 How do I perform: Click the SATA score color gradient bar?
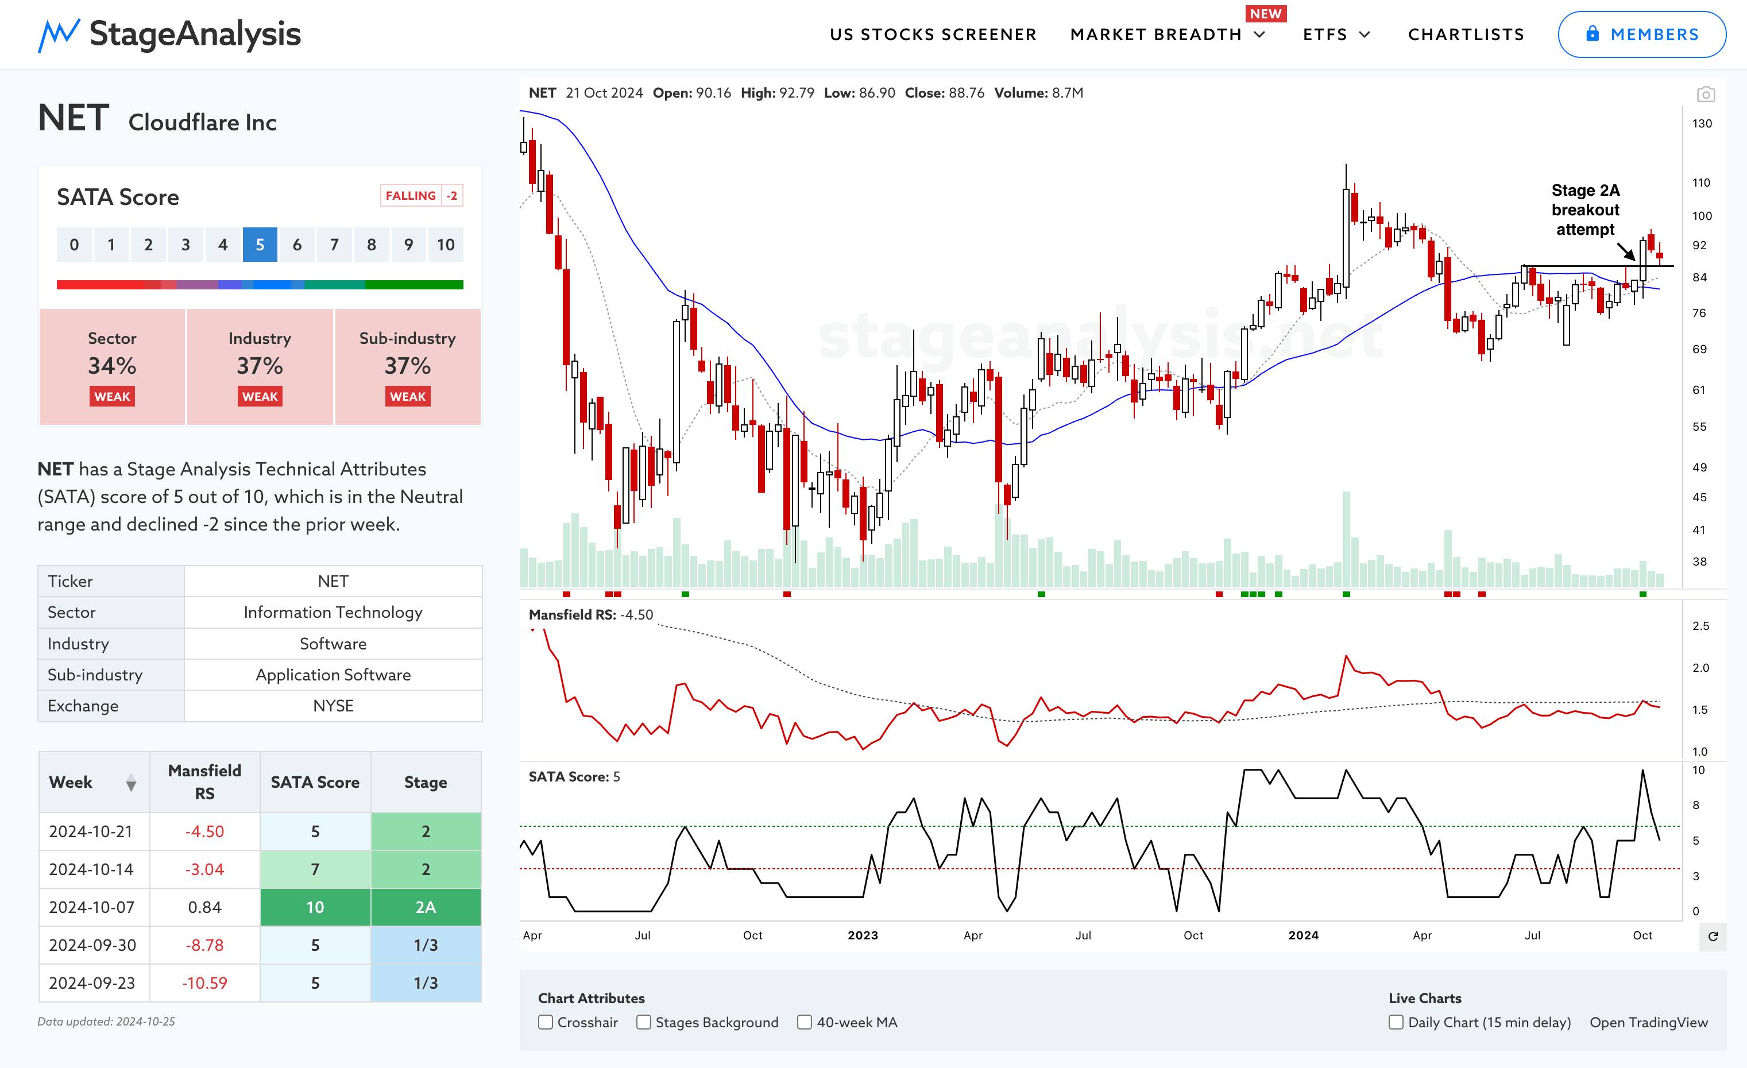[260, 285]
